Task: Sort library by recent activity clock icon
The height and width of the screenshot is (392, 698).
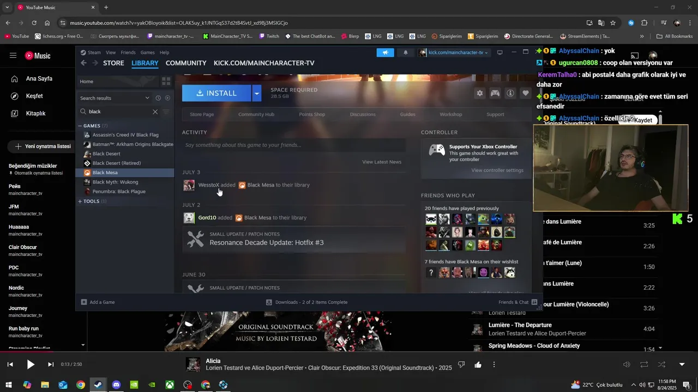Action: pos(158,98)
